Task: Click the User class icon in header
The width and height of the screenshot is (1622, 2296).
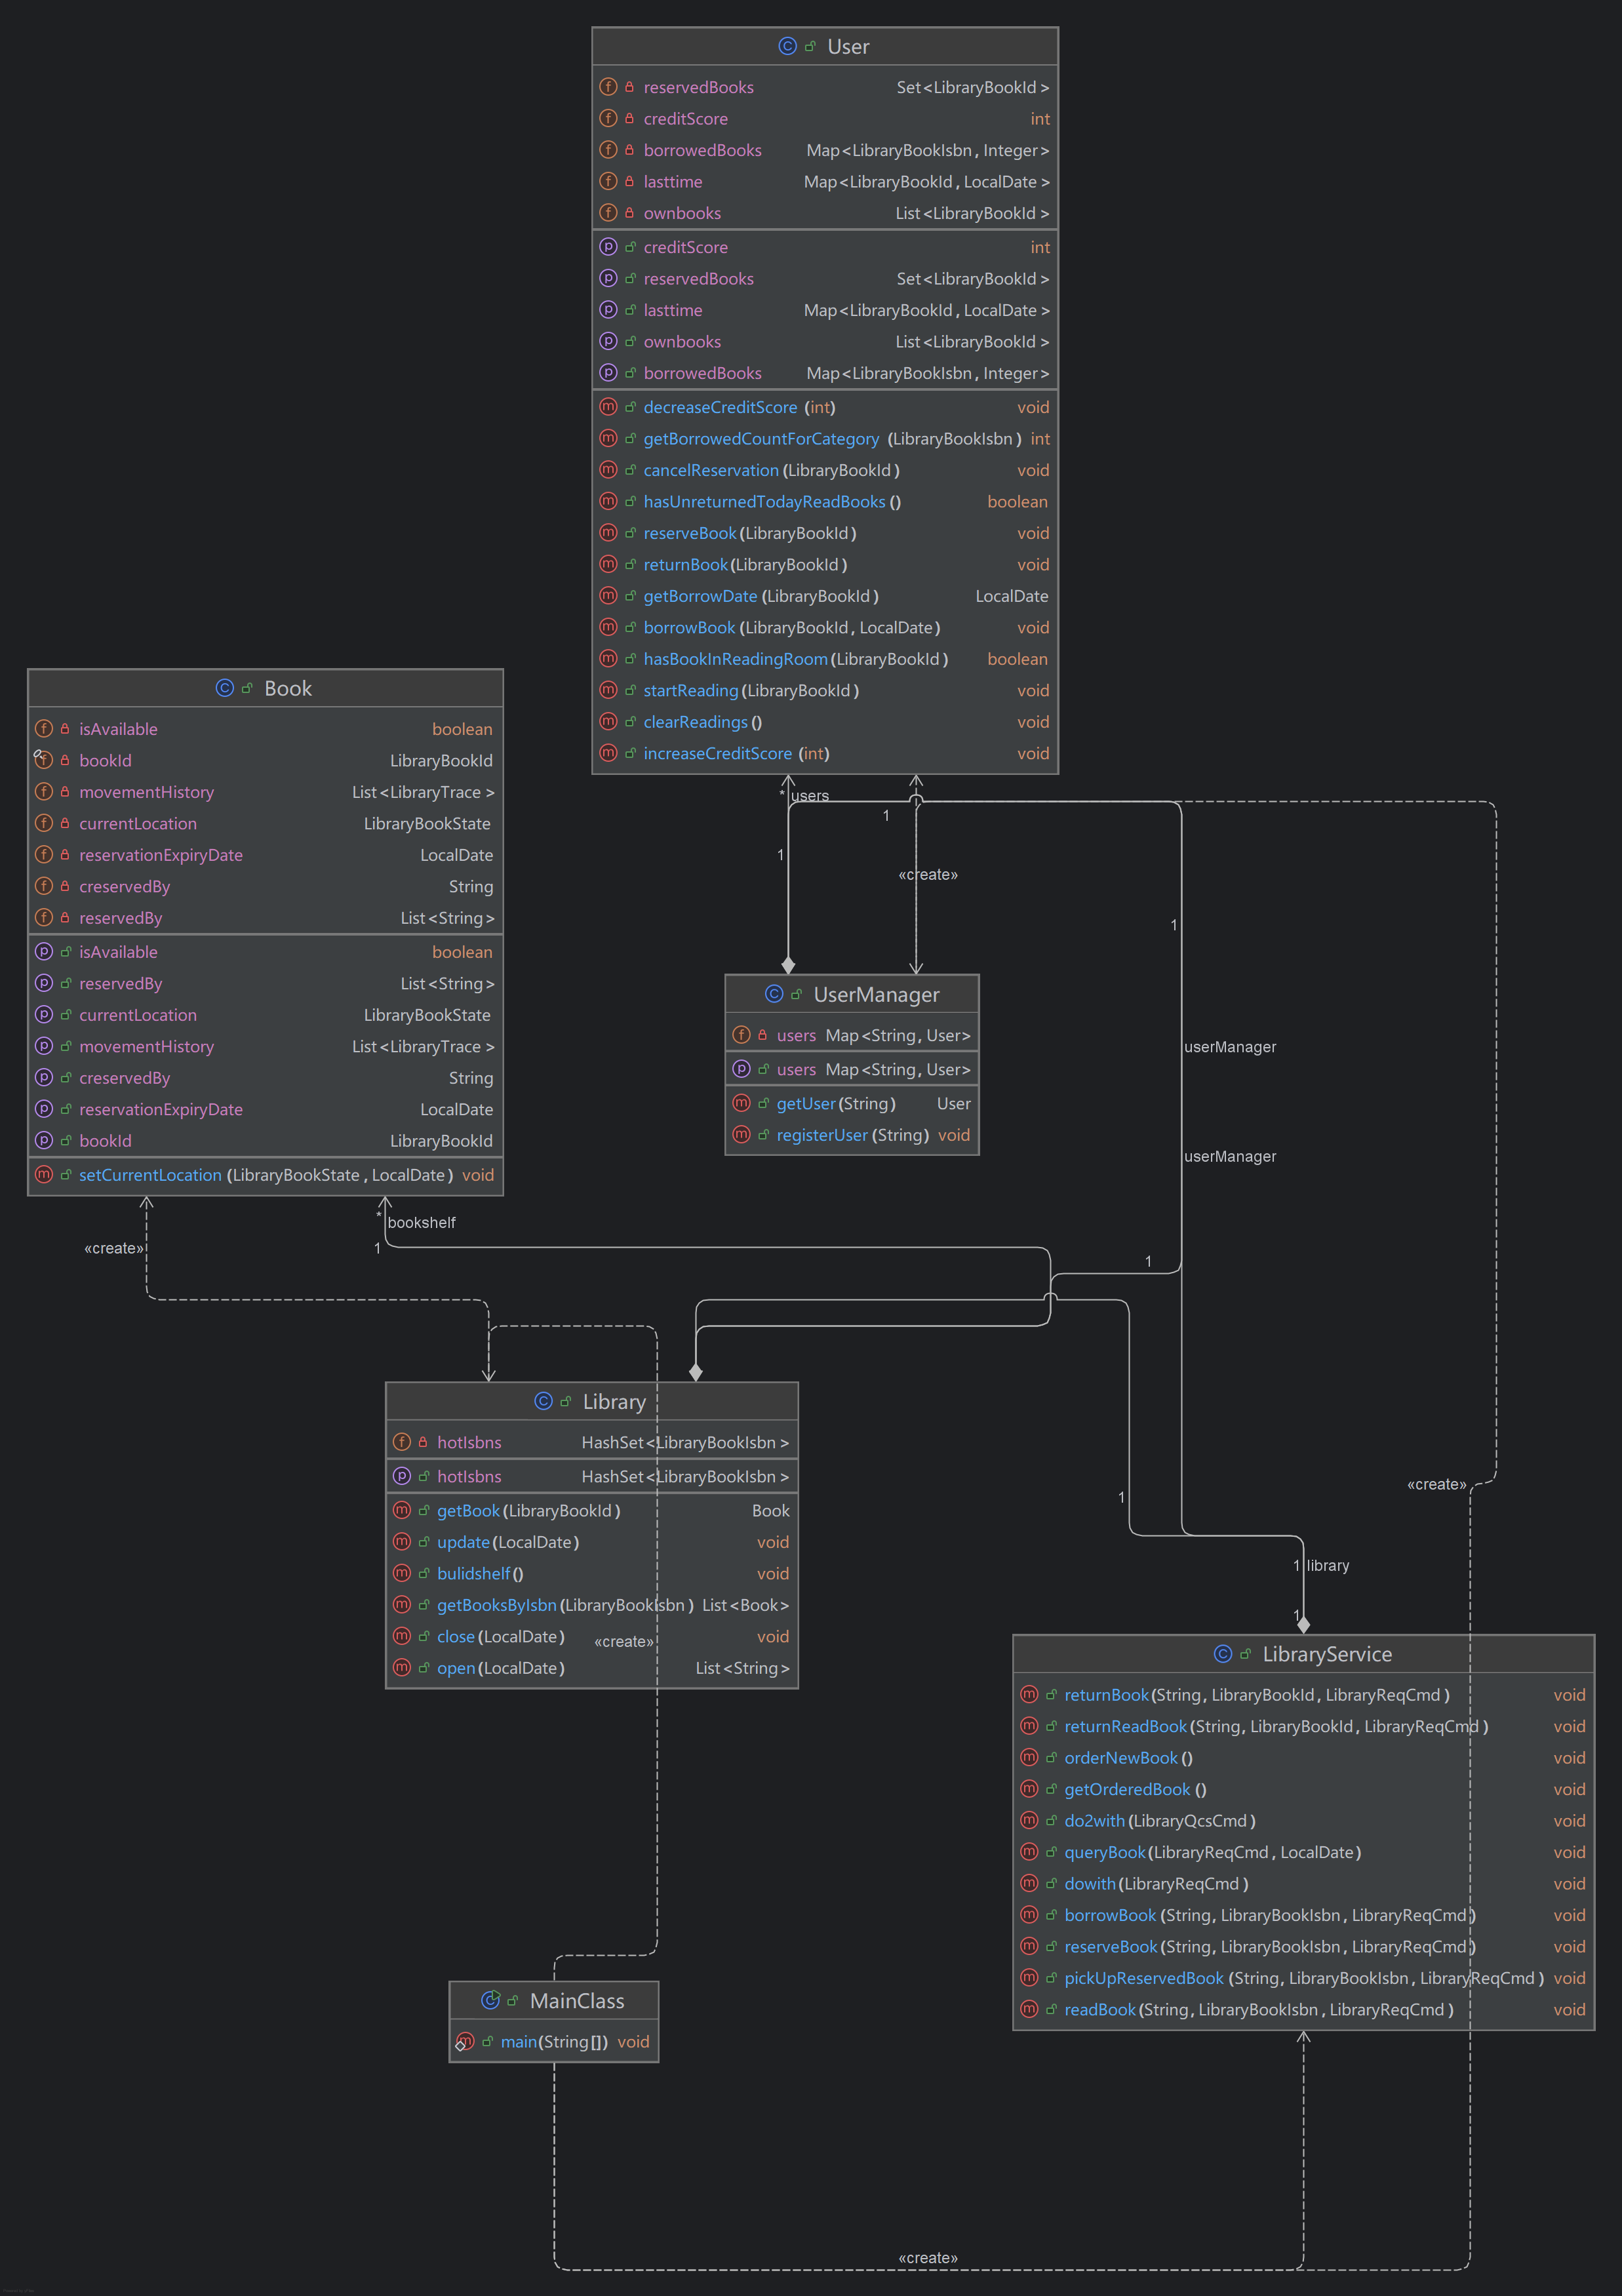Action: (787, 46)
